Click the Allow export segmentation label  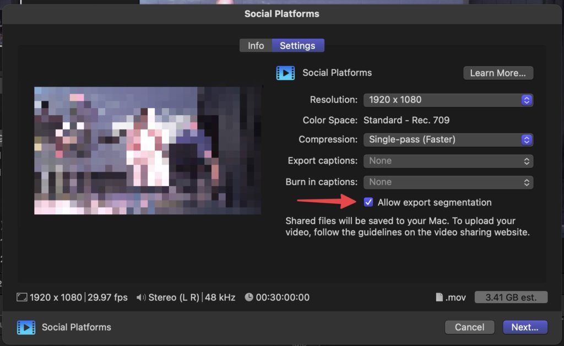[x=435, y=203]
